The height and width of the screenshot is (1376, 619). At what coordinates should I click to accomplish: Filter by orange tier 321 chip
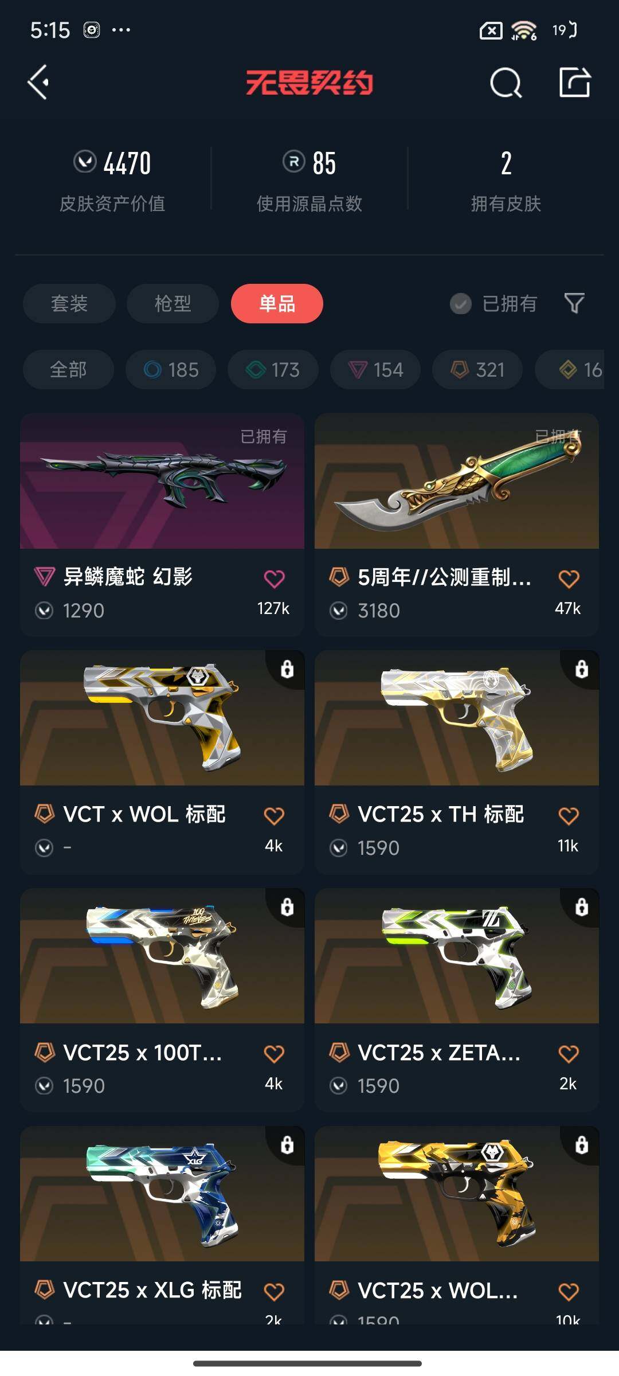[477, 370]
